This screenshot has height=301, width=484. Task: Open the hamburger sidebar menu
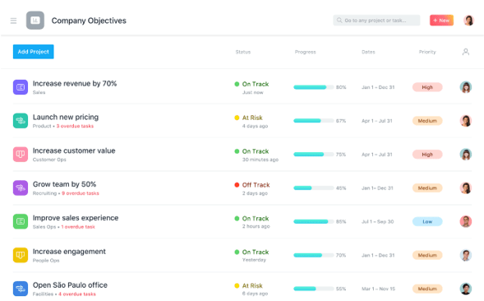13,21
